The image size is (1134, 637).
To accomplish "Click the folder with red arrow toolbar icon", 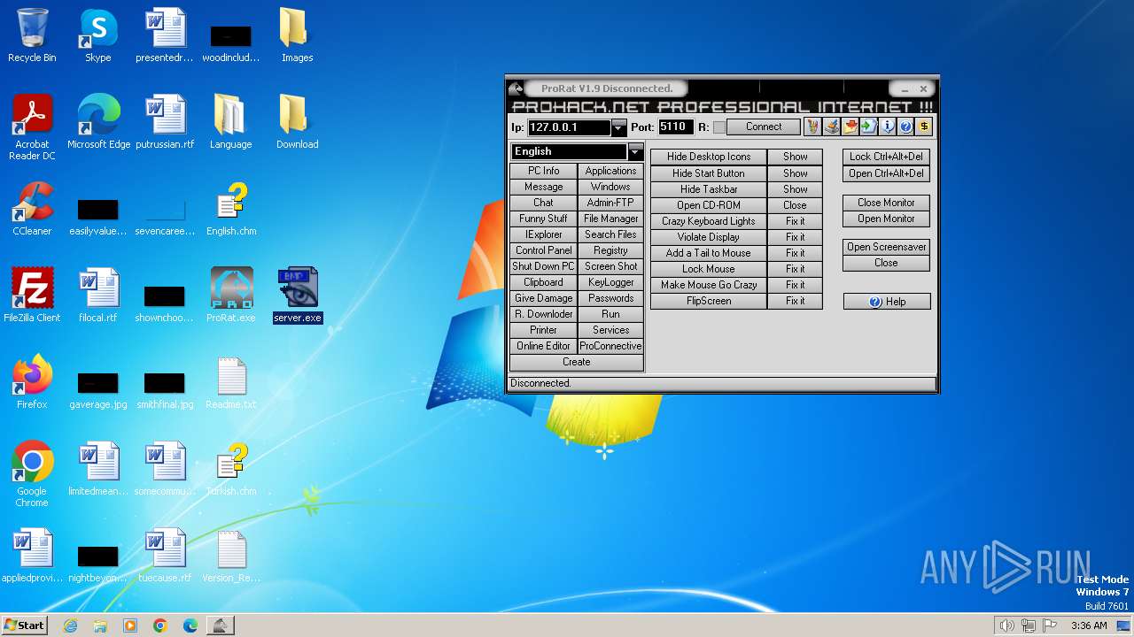I will (x=850, y=127).
